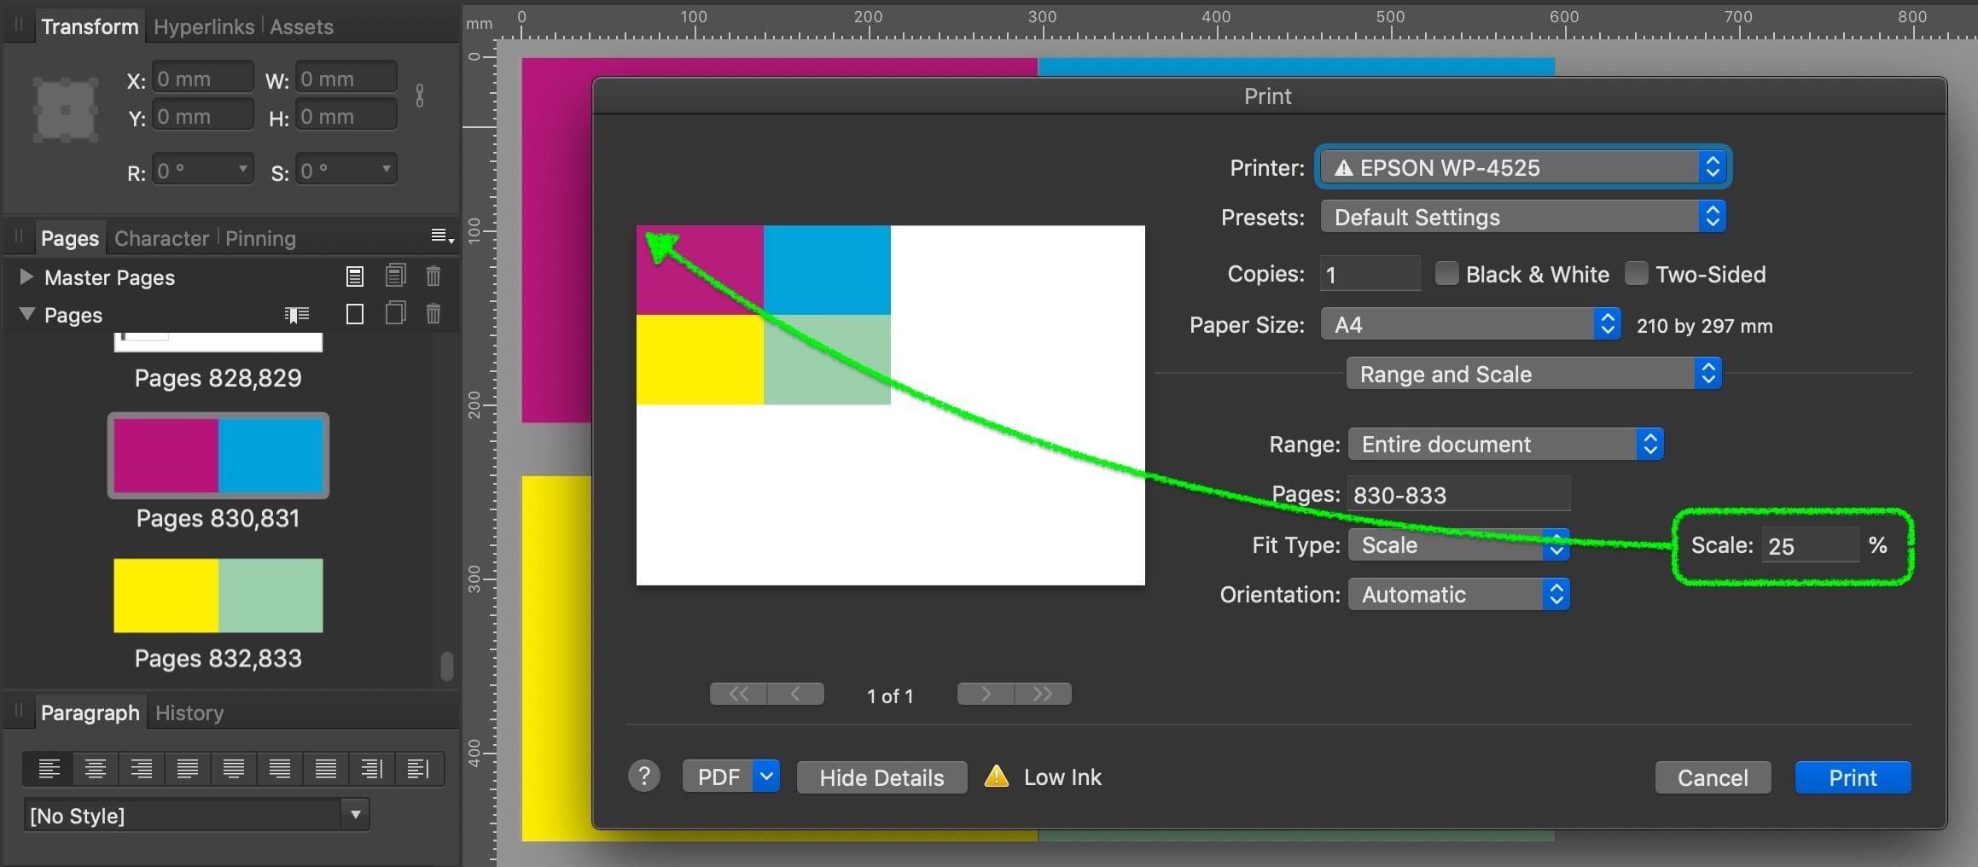1978x867 pixels.
Task: Click the Pages range field 830-833
Action: (1458, 494)
